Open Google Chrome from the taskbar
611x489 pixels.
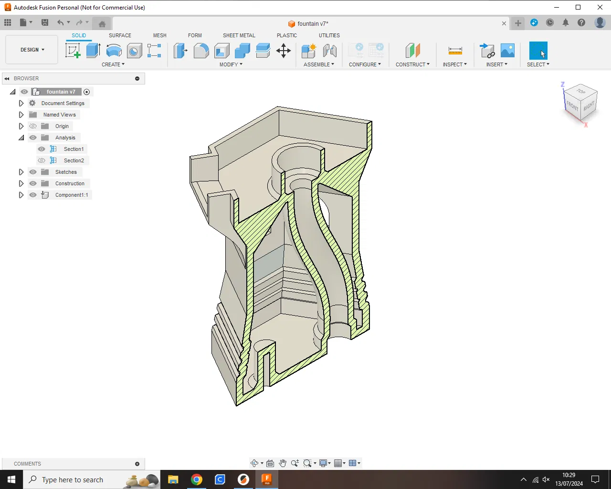[x=197, y=479]
